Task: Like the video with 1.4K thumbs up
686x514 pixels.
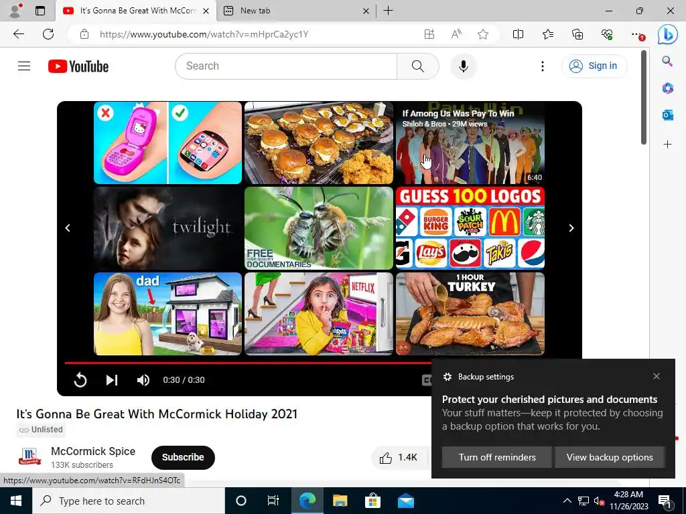Action: (x=398, y=458)
